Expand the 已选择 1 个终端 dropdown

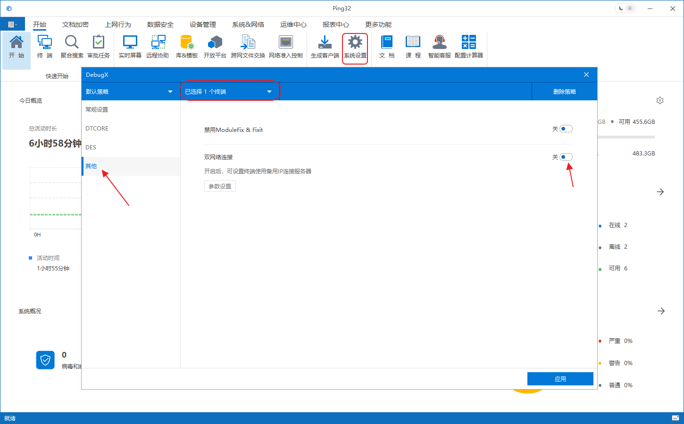(x=229, y=91)
